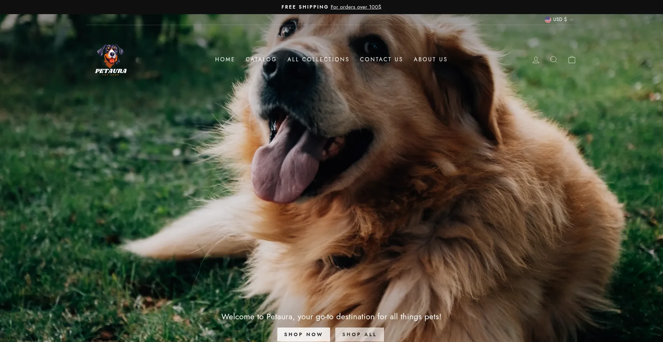Screen dimensions: 663x342
Task: Click the FREE SHIPPING announcement text
Action: (x=305, y=7)
